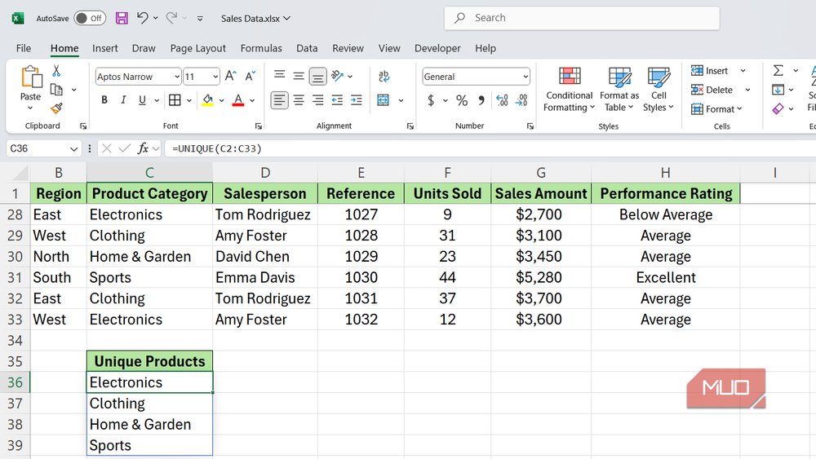Click the Increase Indent icon
Image resolution: width=816 pixels, height=459 pixels.
(x=357, y=100)
